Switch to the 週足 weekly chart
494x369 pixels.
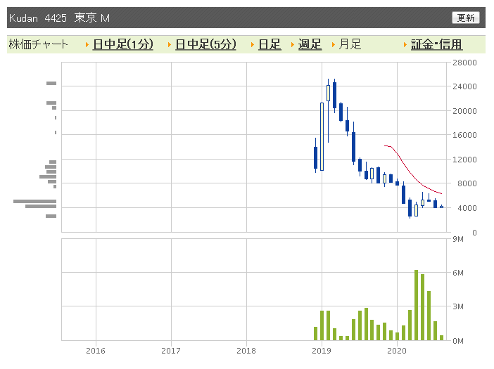[310, 44]
